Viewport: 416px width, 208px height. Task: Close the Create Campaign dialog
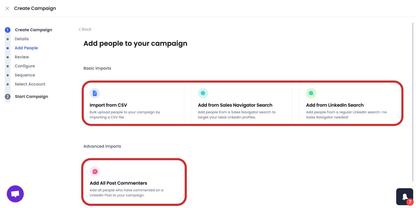(x=7, y=8)
